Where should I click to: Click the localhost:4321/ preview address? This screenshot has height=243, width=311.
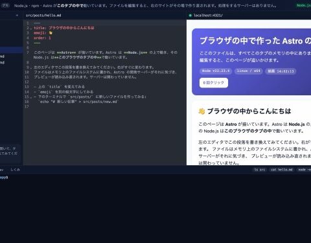[x=208, y=16]
